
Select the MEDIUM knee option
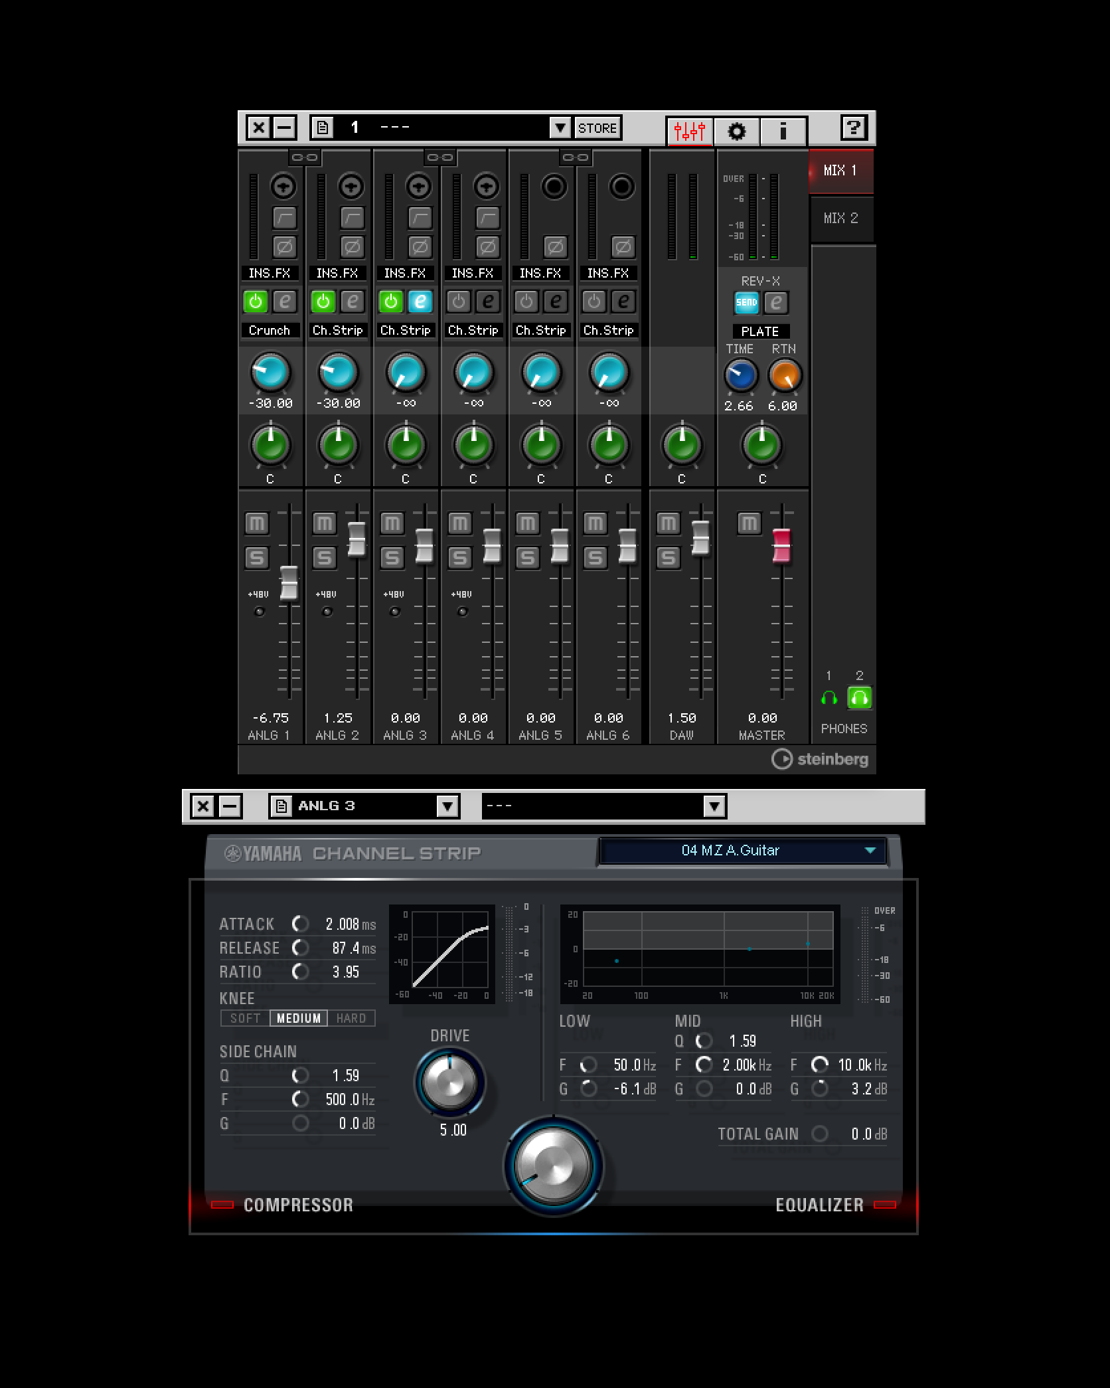tap(299, 1018)
